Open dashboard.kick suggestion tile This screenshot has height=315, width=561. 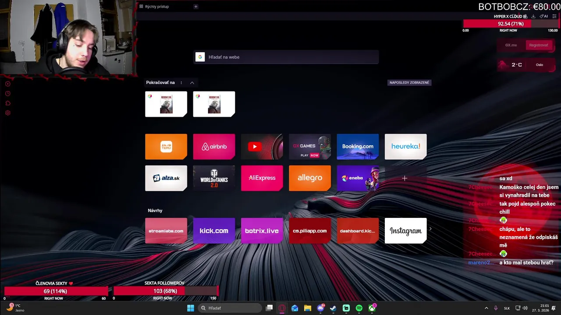click(x=358, y=231)
